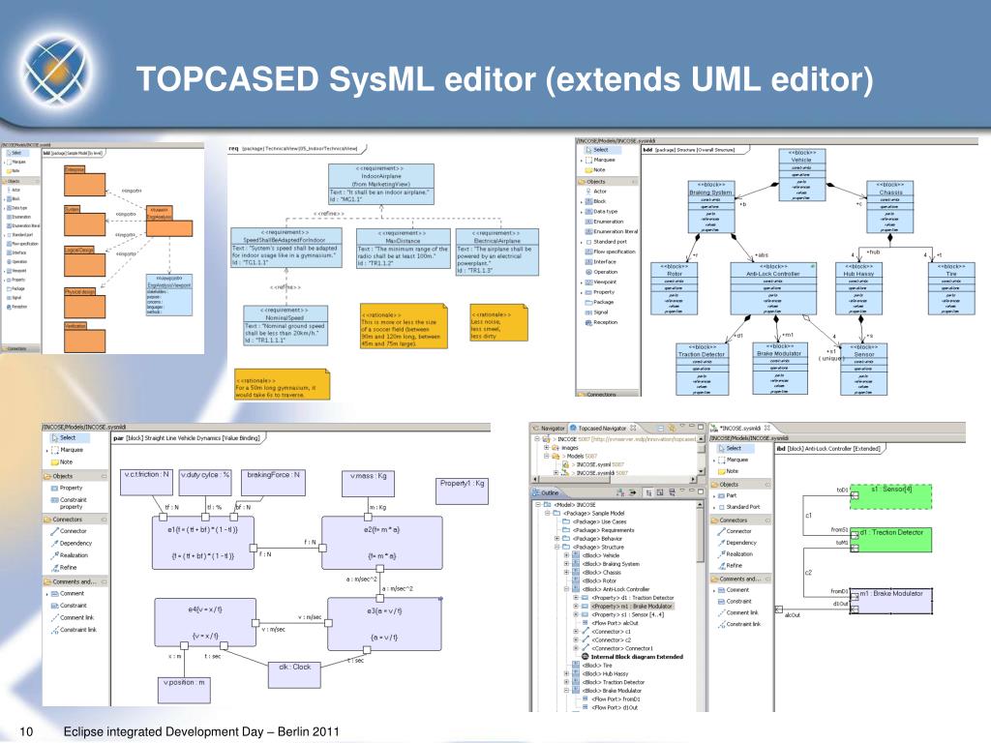The width and height of the screenshot is (991, 743).
Task: Pin the Connectors drawer in the ibd palette
Action: [767, 520]
